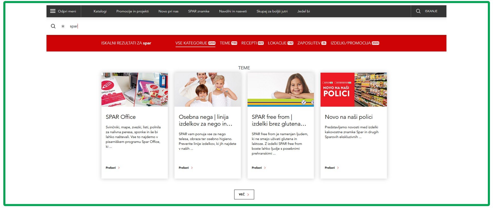This screenshot has height=208, width=493.
Task: Open the SPAR znamke menu item
Action: (199, 11)
